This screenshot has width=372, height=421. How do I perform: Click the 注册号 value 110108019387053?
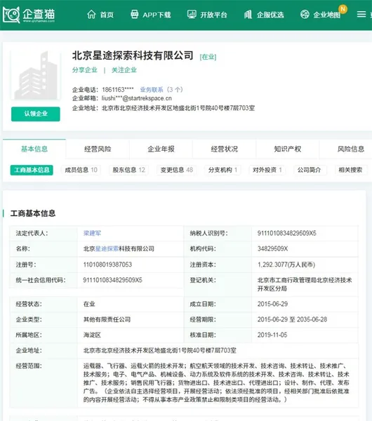coord(107,265)
